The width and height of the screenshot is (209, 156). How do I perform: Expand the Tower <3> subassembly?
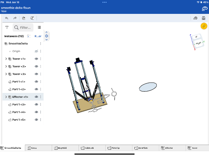6,74
